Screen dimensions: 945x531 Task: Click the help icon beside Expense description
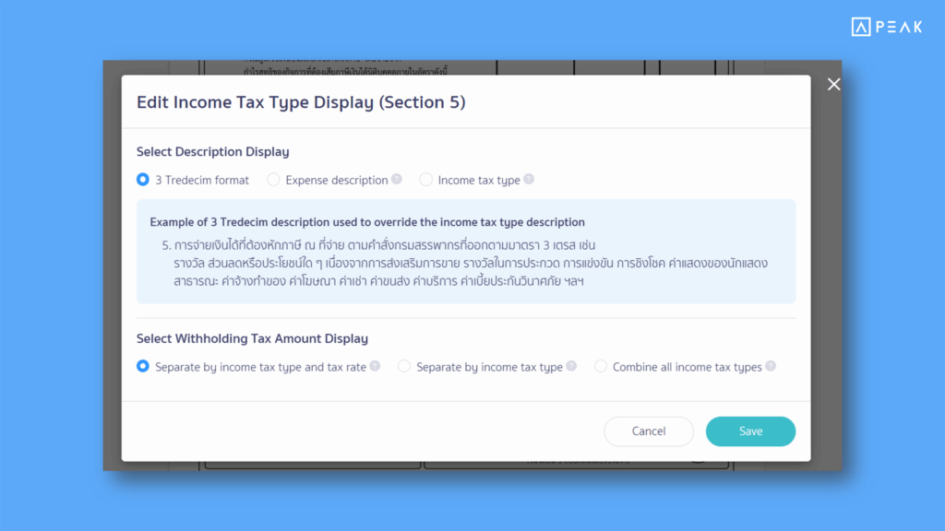tap(397, 179)
